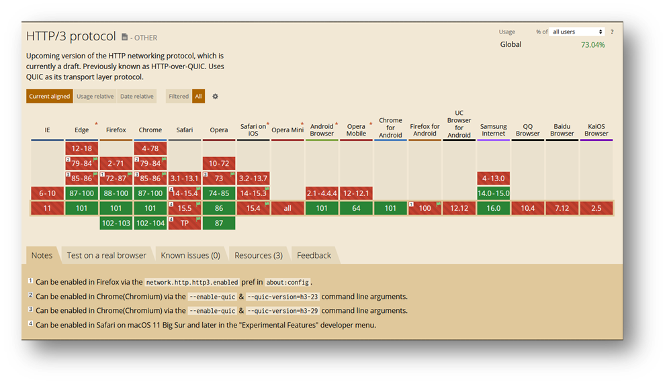Click the Samsung Internet column header
This screenshot has width=667, height=384.
coord(494,130)
